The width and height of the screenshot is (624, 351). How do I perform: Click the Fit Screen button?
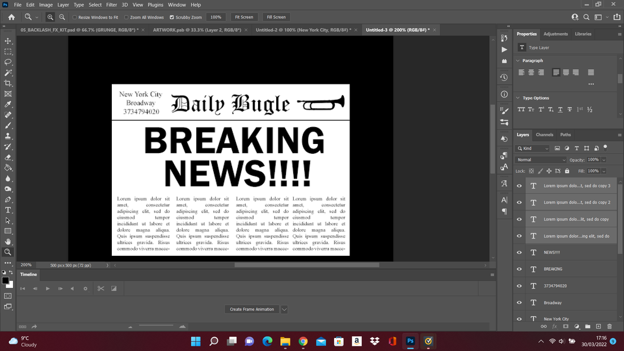pos(244,17)
